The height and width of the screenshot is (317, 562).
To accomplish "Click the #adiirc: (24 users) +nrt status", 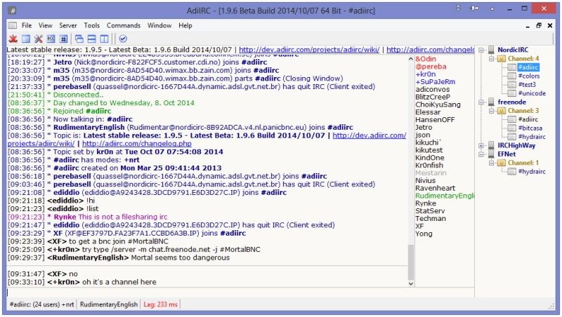I will pyautogui.click(x=41, y=304).
